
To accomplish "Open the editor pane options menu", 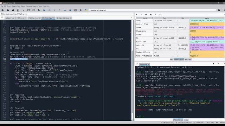I will 131,17.
